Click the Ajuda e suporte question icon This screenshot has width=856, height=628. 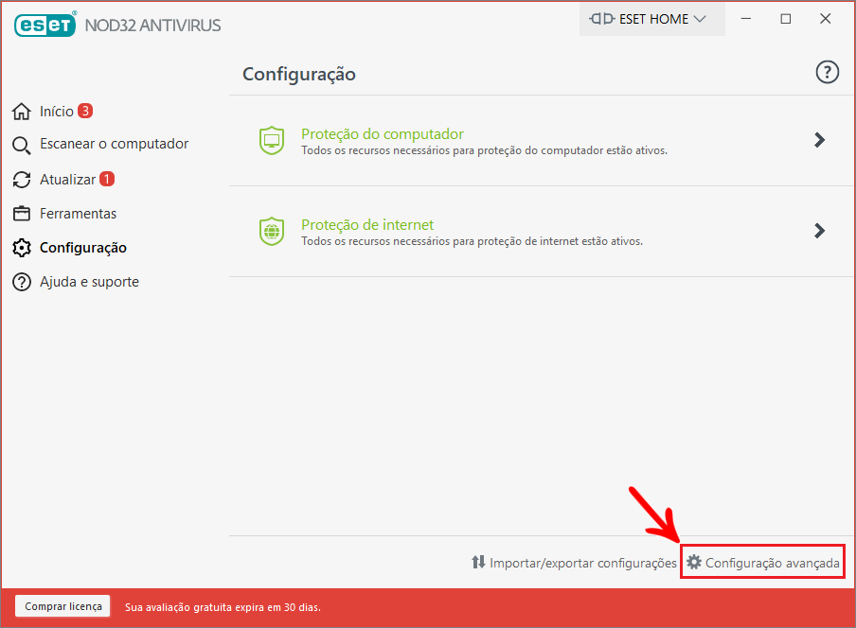point(21,283)
